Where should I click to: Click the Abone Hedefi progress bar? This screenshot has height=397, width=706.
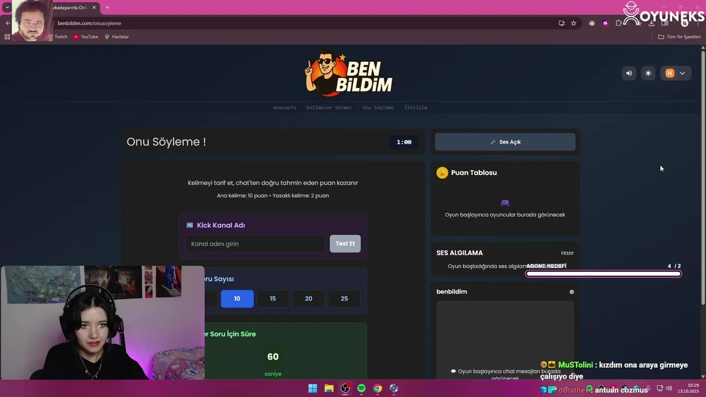pos(603,273)
